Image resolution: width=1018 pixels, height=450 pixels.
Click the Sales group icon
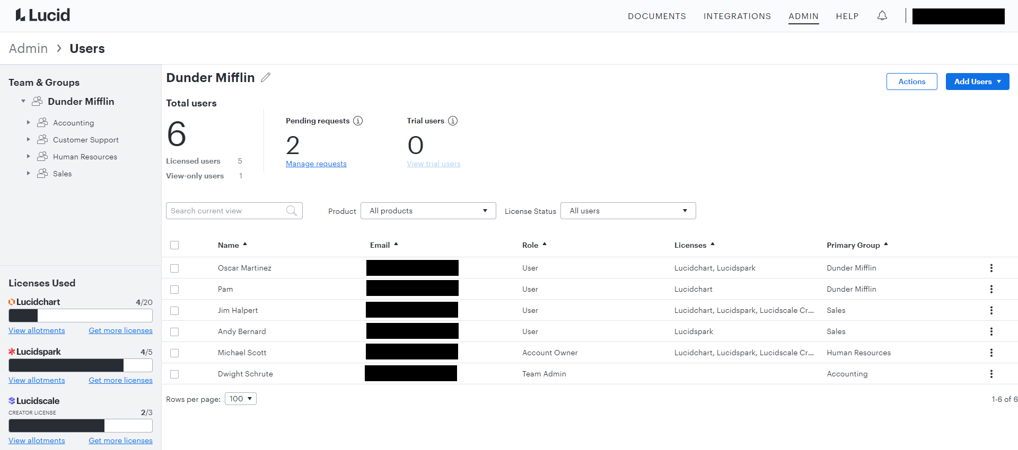(42, 173)
